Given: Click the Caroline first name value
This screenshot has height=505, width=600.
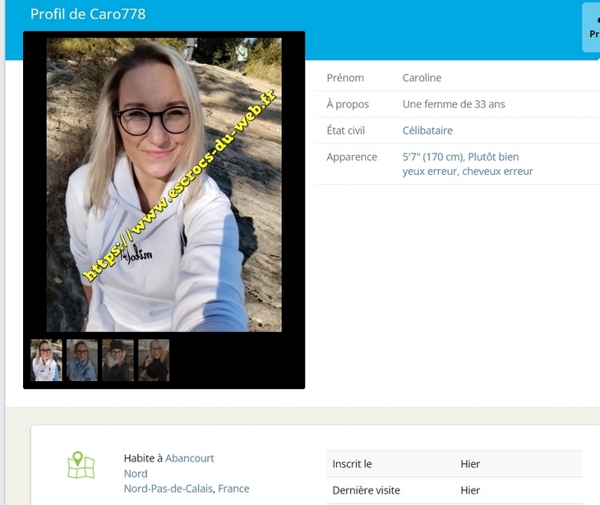Looking at the screenshot, I should (x=422, y=78).
